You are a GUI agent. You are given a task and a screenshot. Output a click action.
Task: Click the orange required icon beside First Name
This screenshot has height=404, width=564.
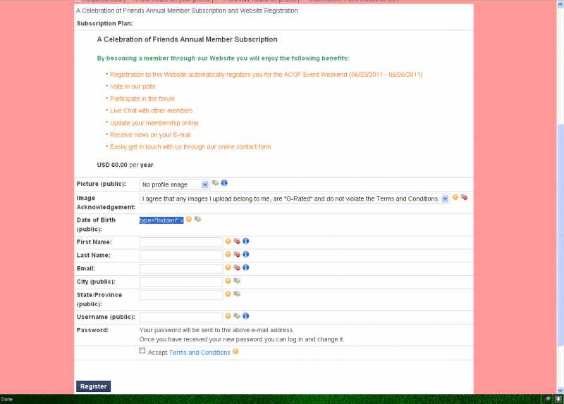[228, 241]
